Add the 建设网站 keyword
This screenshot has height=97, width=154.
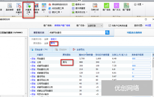(x=33, y=76)
